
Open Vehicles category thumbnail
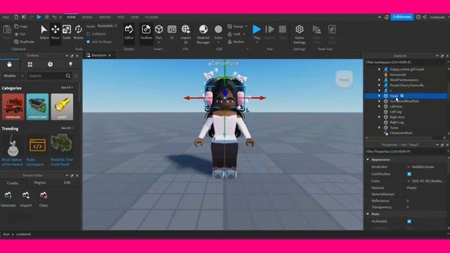coord(13,107)
